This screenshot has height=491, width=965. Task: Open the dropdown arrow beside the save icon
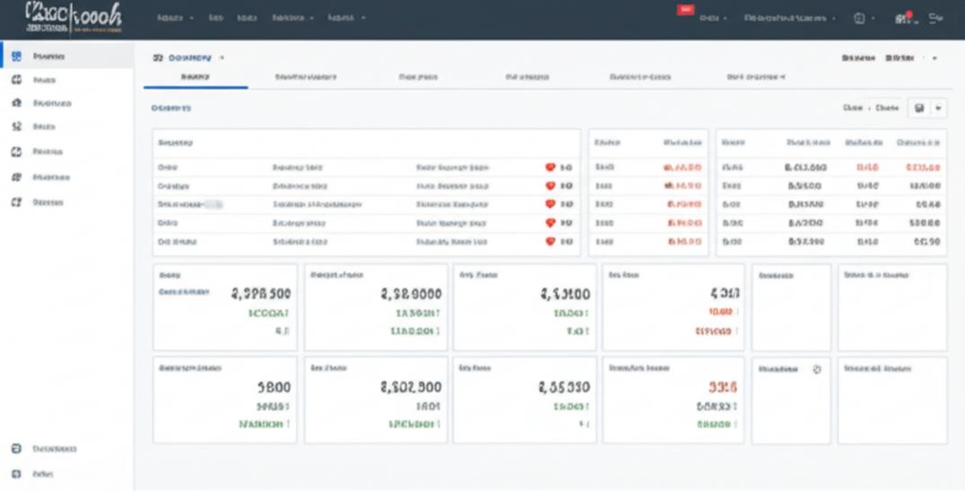(x=938, y=108)
